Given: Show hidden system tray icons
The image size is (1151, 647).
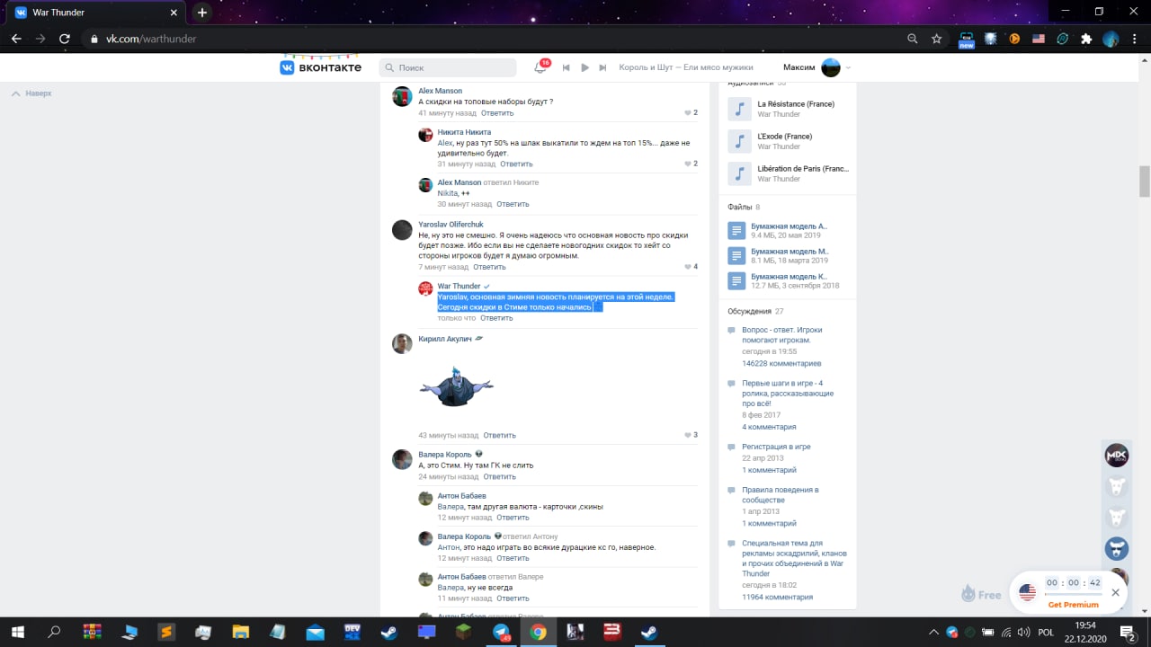Looking at the screenshot, I should click(x=933, y=632).
